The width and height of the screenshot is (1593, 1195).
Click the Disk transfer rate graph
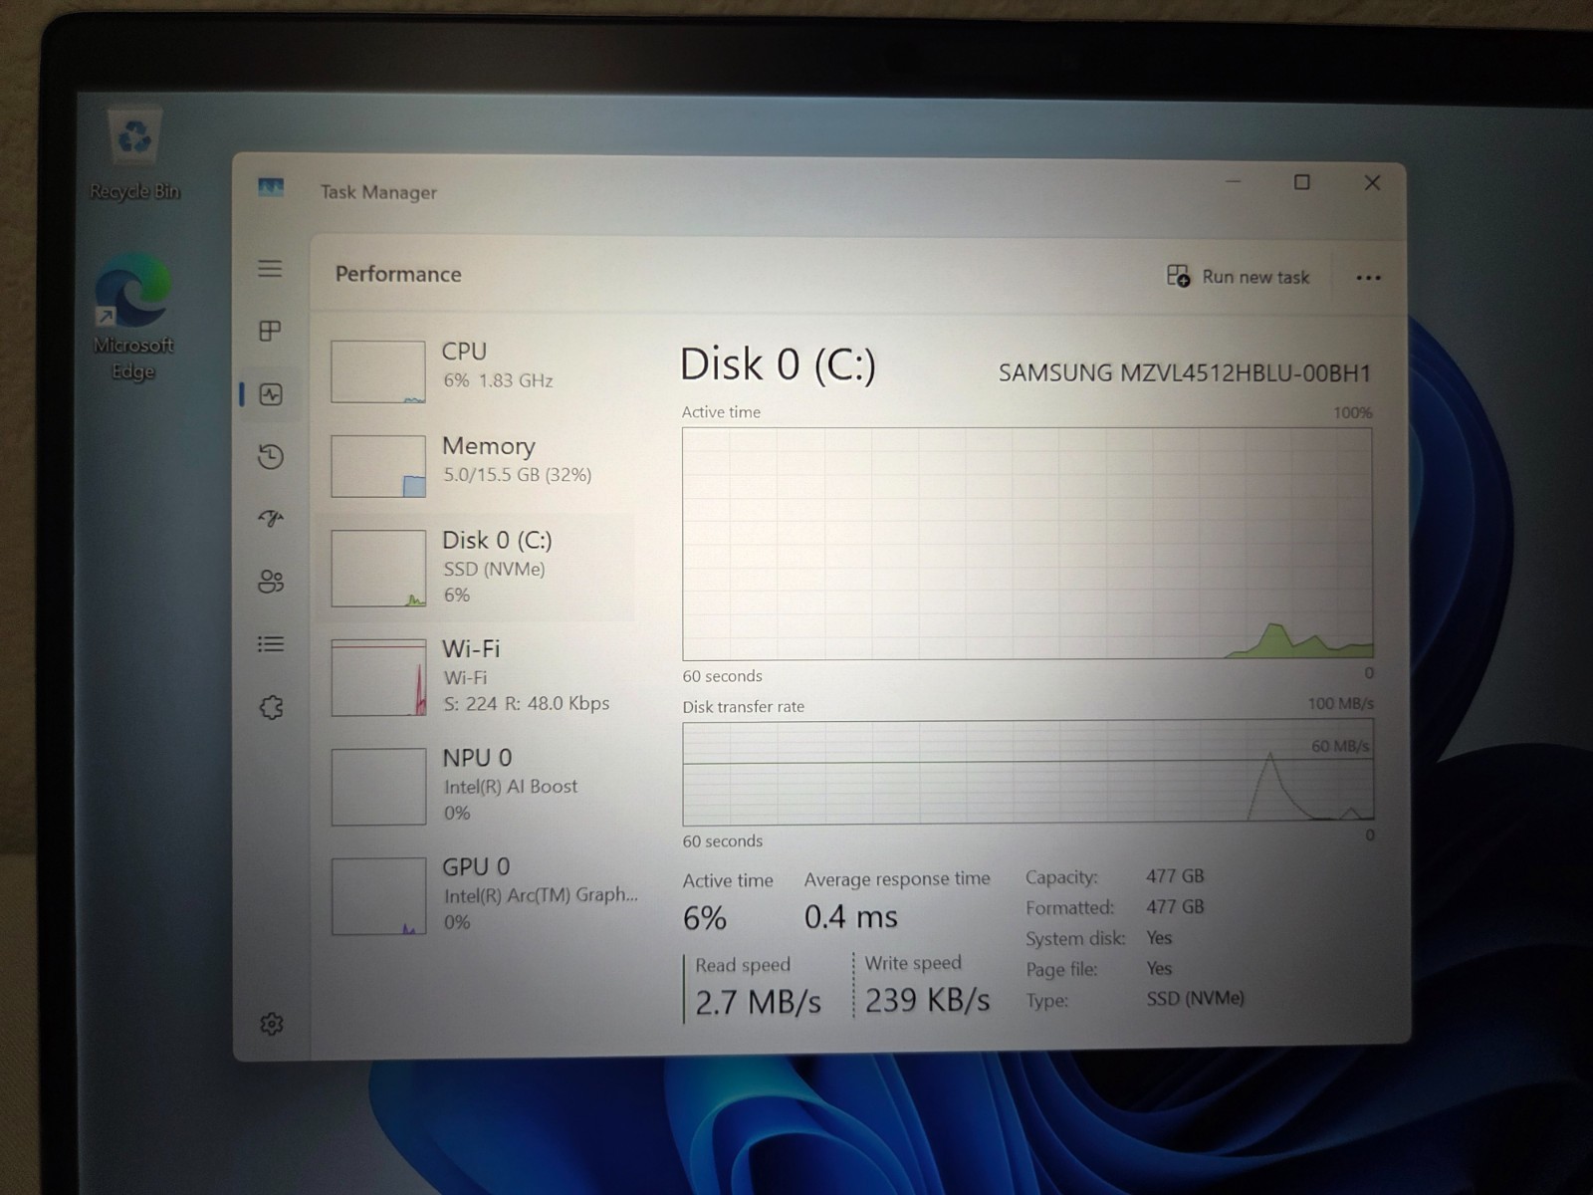click(x=1026, y=774)
